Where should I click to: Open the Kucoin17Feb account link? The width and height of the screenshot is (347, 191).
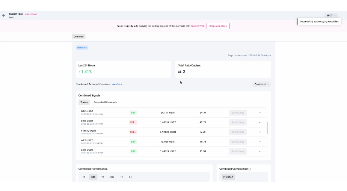coord(198,26)
